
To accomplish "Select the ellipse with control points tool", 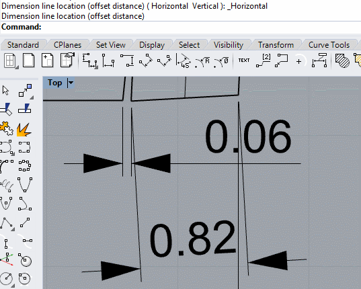I will (x=24, y=165).
